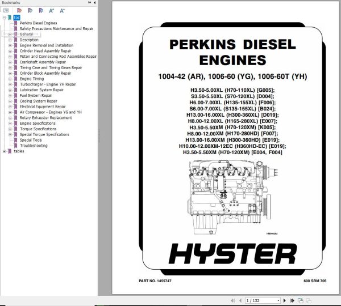Collapse the Bookmarks panel with the left arrow

[x=94, y=2]
